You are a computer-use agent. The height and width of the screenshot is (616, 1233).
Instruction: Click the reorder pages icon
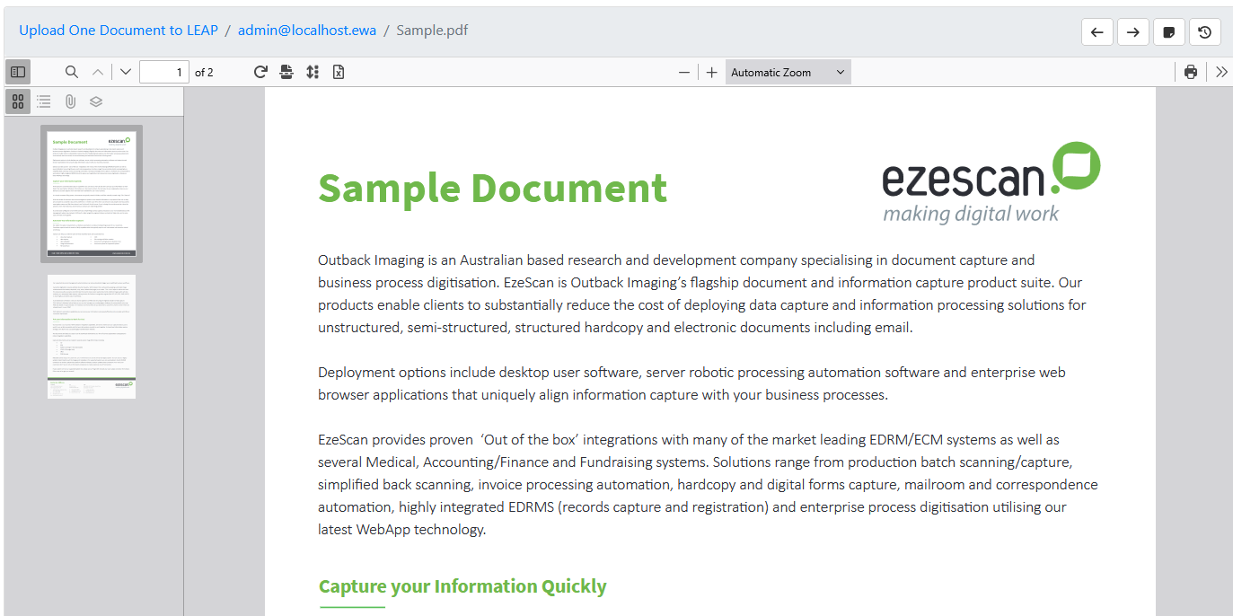pos(313,72)
